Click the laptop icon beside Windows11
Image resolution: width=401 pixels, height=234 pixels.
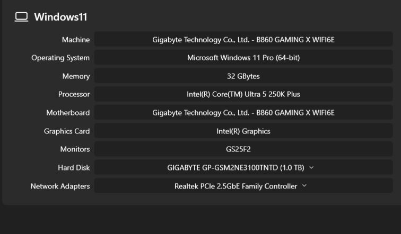[21, 17]
